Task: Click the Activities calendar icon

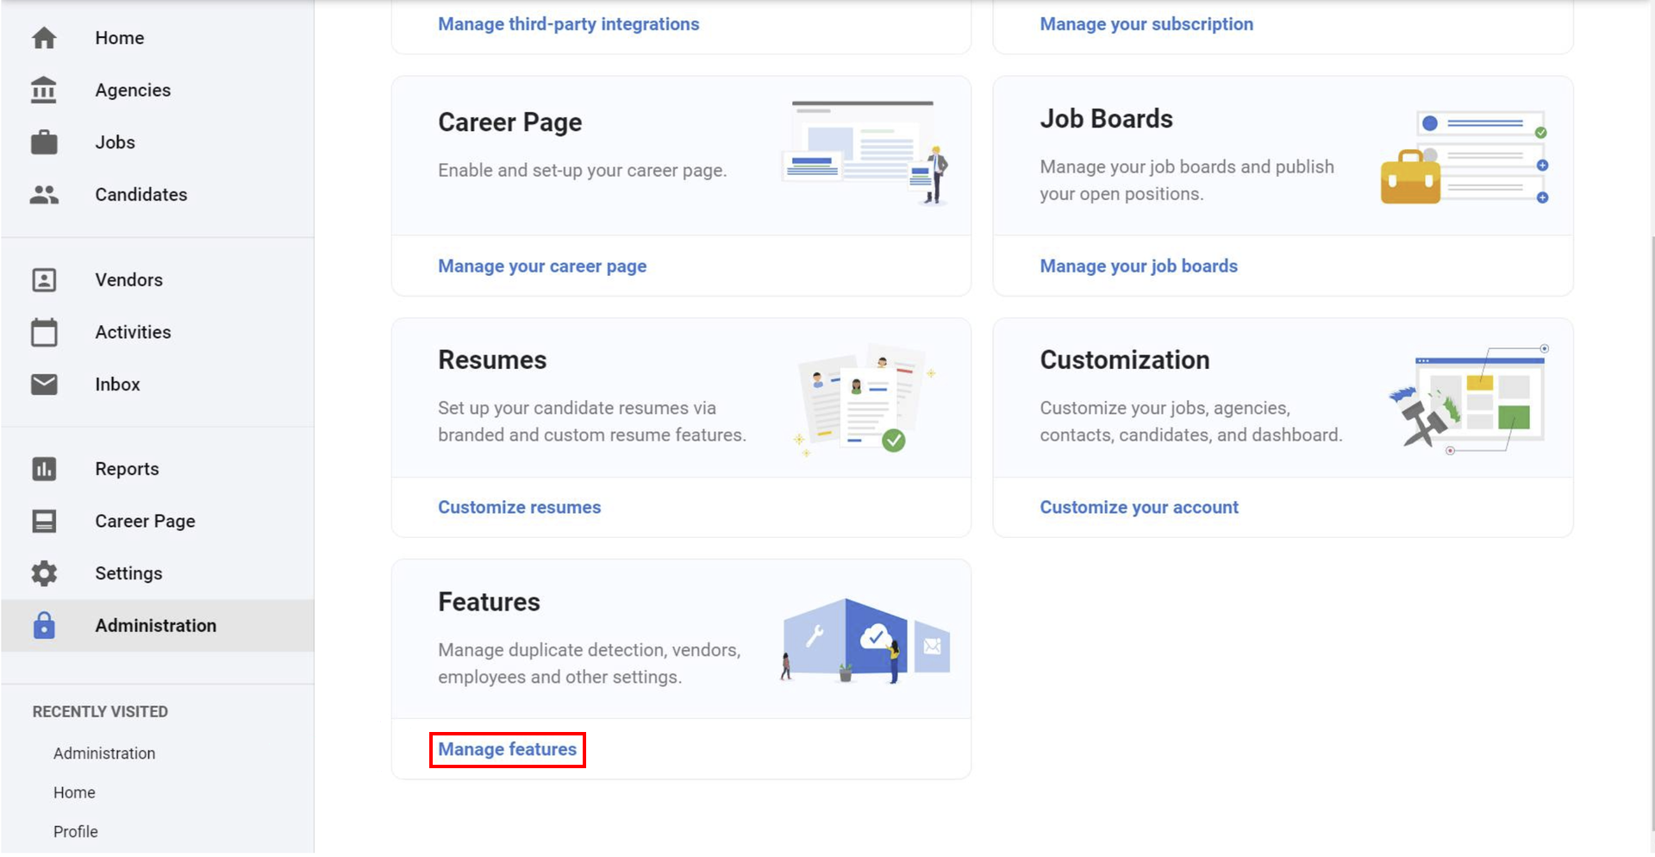Action: point(44,332)
